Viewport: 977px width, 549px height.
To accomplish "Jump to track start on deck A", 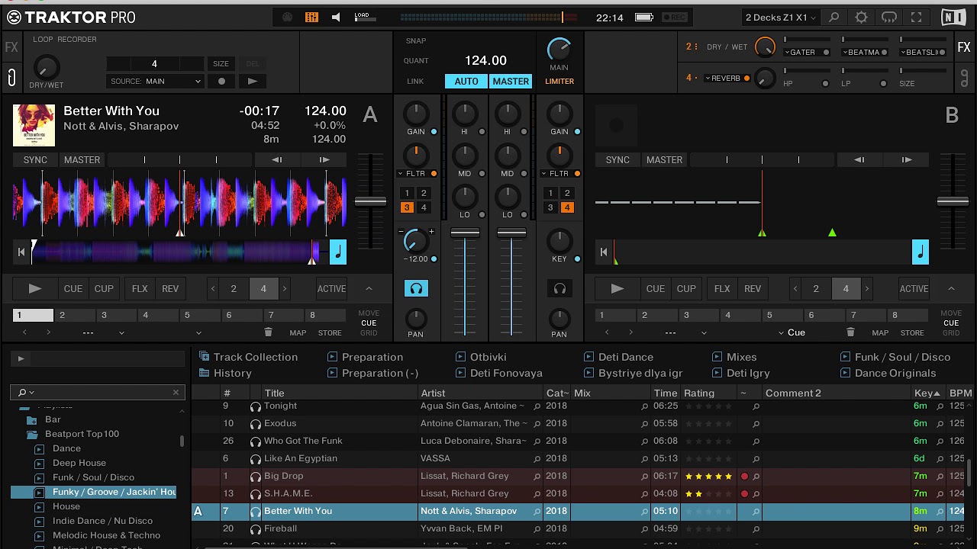I will click(x=21, y=252).
